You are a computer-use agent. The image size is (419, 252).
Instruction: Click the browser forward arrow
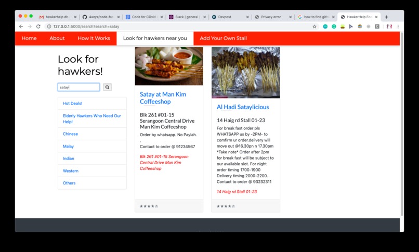(30, 26)
